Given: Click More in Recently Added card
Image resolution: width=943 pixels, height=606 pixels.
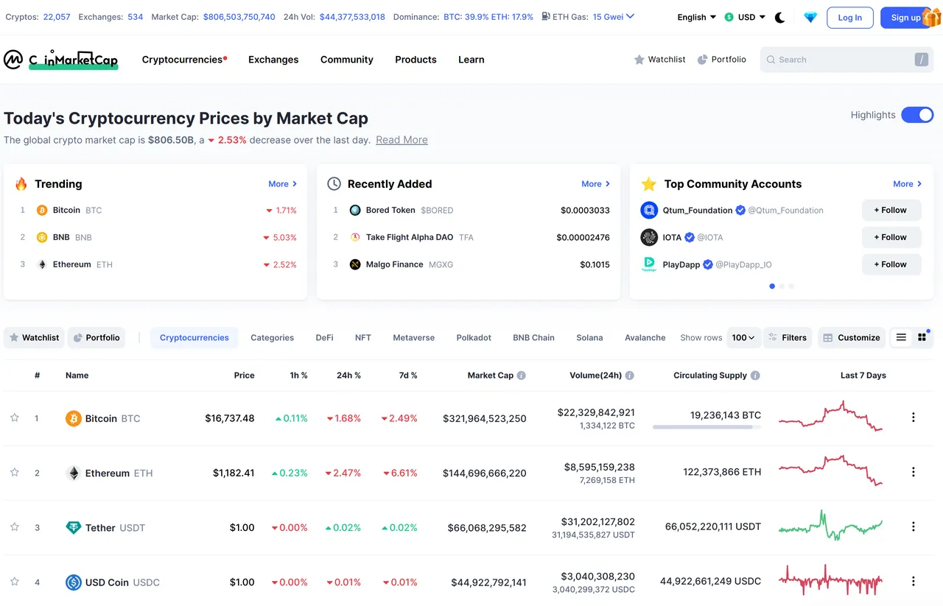Looking at the screenshot, I should pyautogui.click(x=596, y=184).
